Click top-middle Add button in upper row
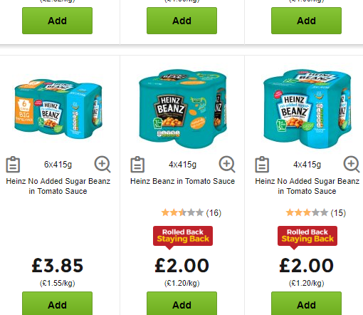The image size is (363, 315). pyautogui.click(x=181, y=21)
